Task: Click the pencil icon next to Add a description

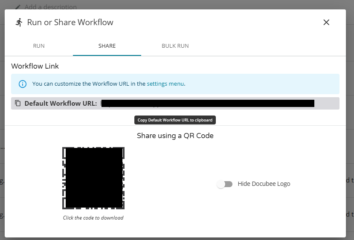Action: coord(18,7)
